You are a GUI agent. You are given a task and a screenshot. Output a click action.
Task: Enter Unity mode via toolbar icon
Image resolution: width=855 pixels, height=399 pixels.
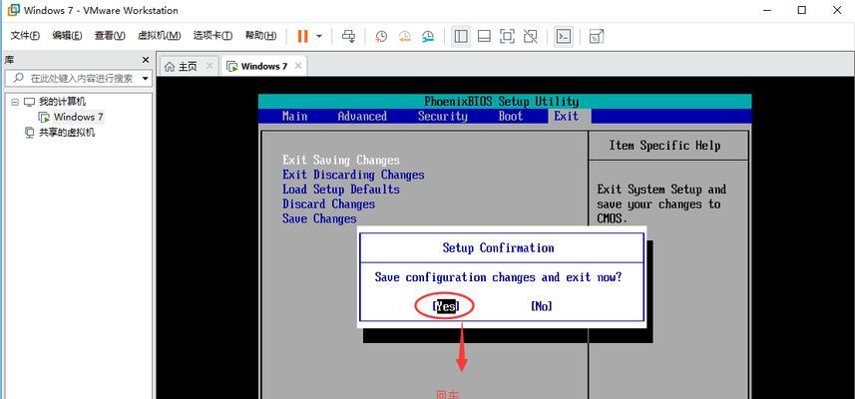tap(530, 36)
